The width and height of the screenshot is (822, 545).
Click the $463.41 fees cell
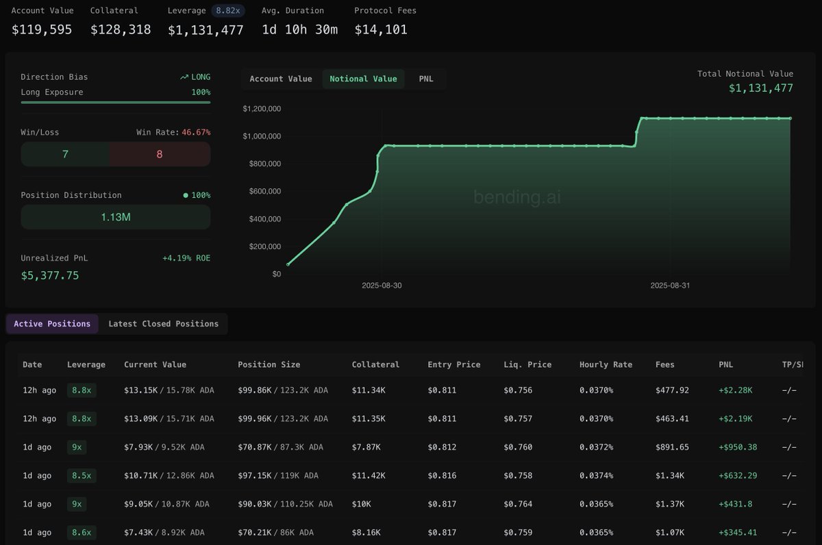coord(673,418)
